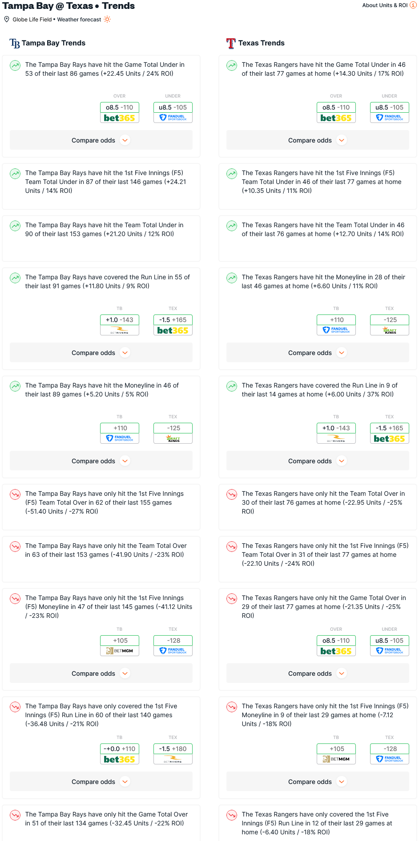The height and width of the screenshot is (841, 419).
Task: Expand Compare odds in the Rangers Game Total Over card
Action: (318, 674)
